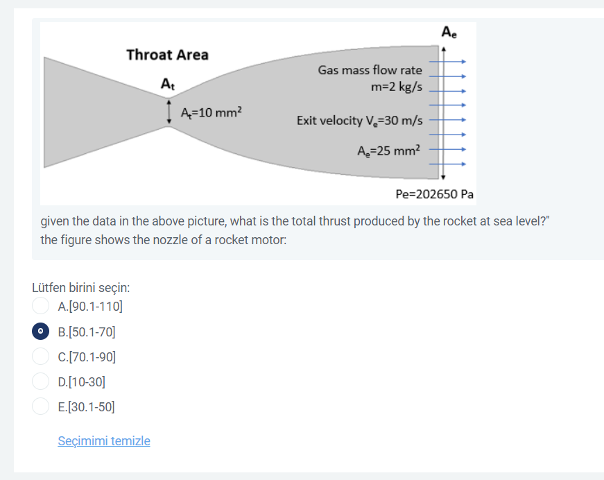604x480 pixels.
Task: Click the filled radio indicator on option B
Action: tap(40, 331)
